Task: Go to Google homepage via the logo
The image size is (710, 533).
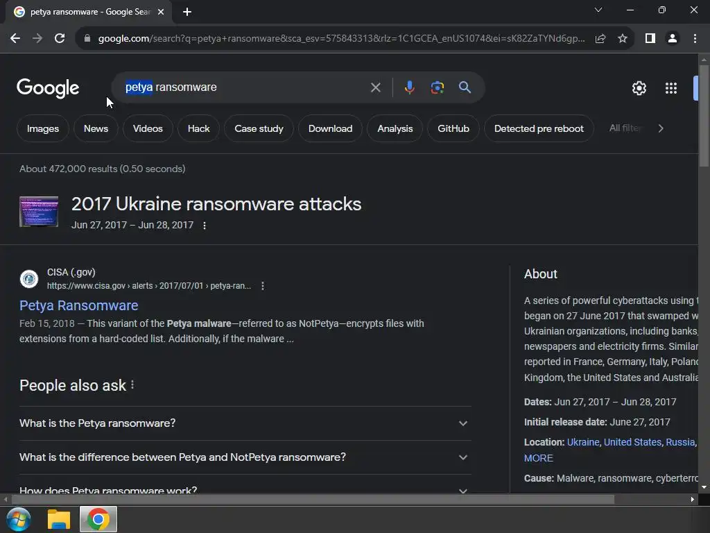Action: point(48,88)
